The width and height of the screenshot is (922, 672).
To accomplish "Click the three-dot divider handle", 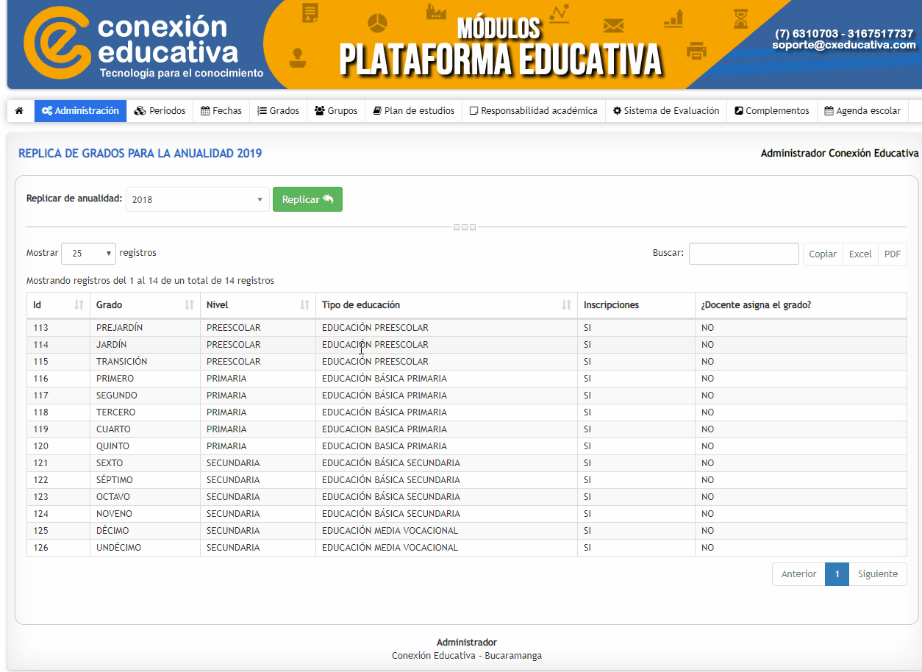I will pos(465,227).
